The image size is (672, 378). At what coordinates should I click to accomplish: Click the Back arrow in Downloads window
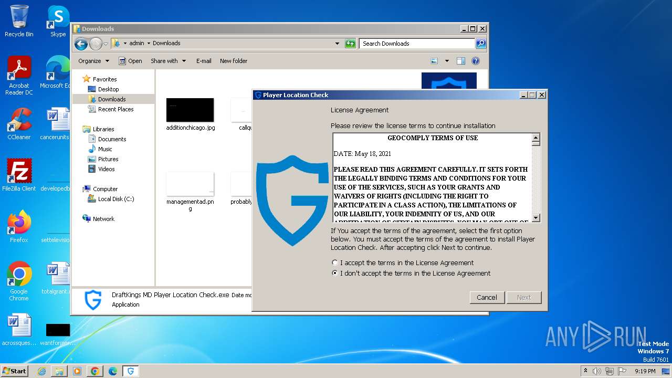click(81, 44)
